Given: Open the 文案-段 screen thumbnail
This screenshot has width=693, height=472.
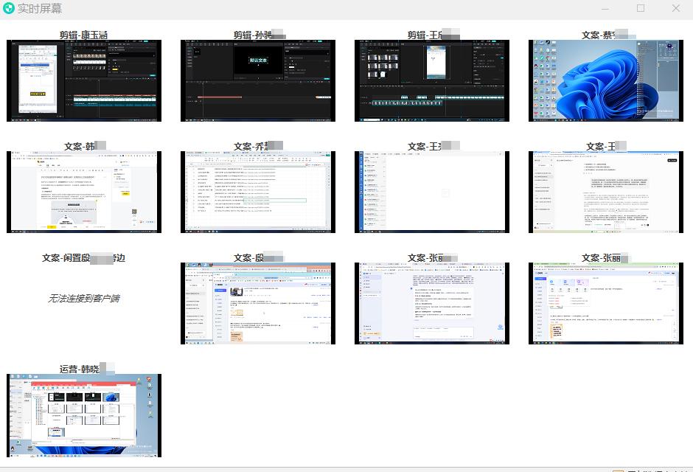Looking at the screenshot, I should click(x=258, y=303).
